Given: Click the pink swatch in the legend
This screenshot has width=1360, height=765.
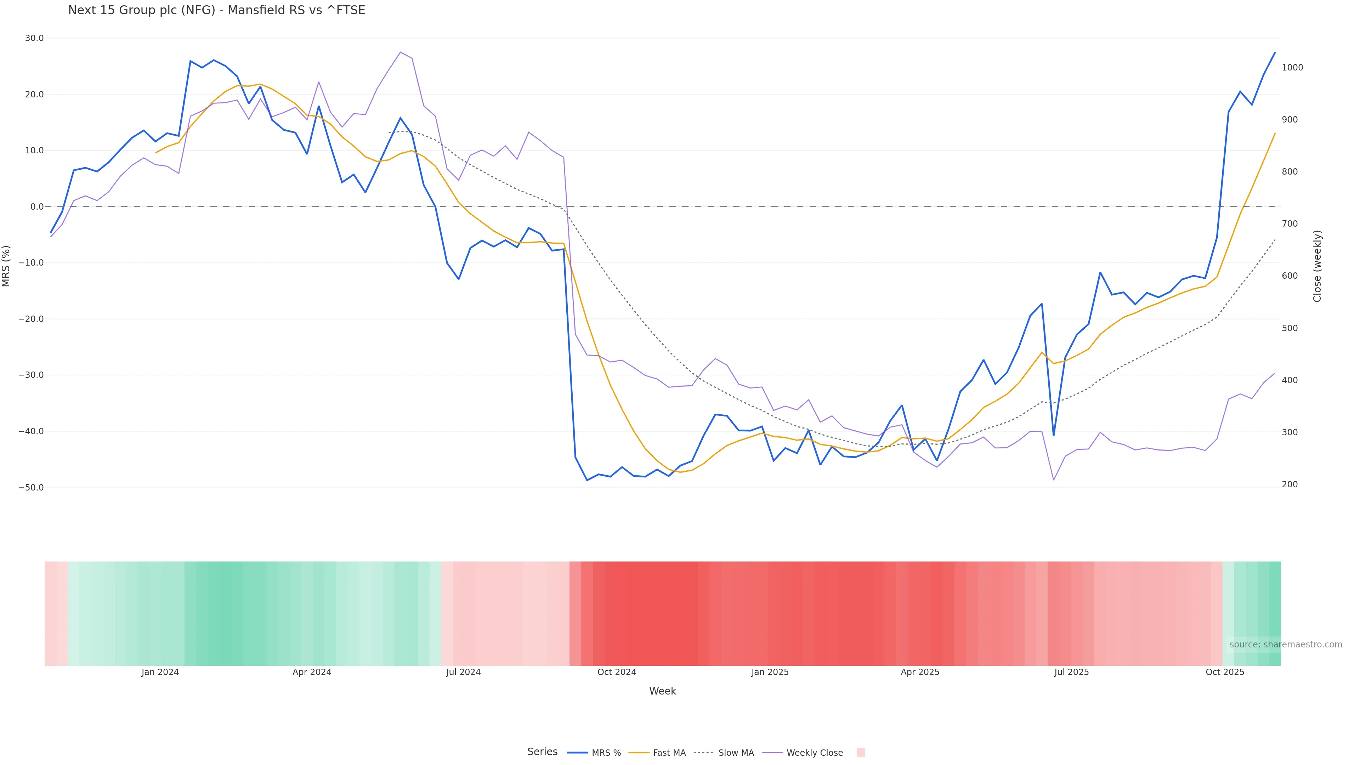Looking at the screenshot, I should [861, 753].
